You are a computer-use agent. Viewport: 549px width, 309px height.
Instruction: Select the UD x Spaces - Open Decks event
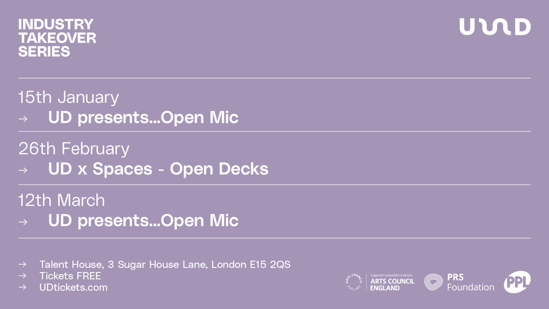tap(158, 169)
